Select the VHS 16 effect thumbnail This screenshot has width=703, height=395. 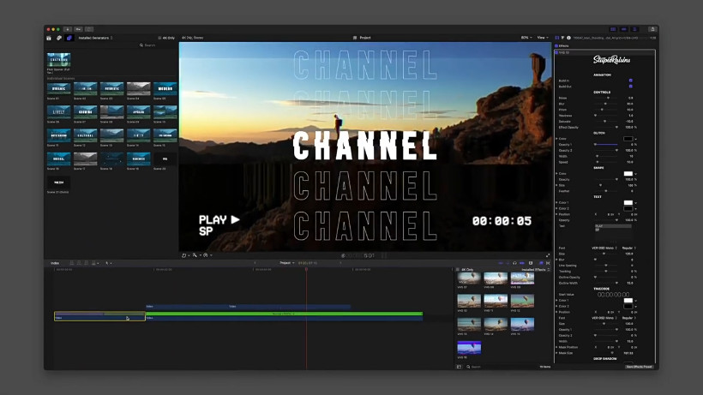click(x=469, y=348)
